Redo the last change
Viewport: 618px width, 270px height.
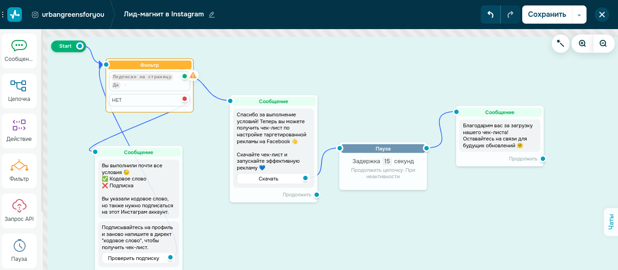(510, 15)
